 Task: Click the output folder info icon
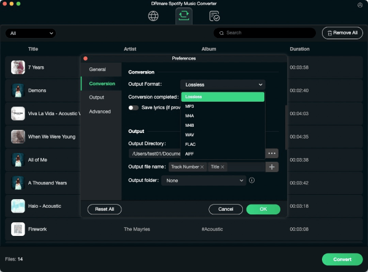(251, 181)
